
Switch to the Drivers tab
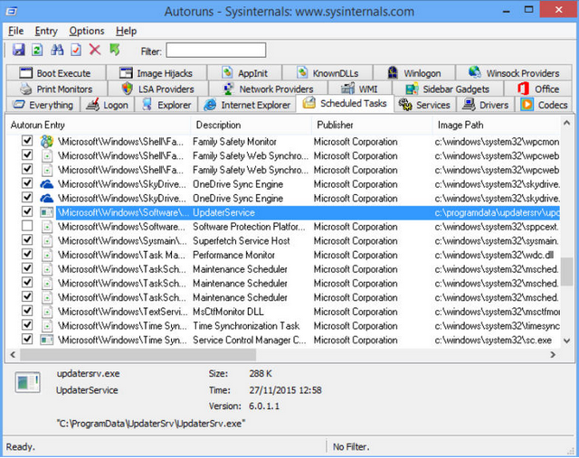tap(485, 105)
